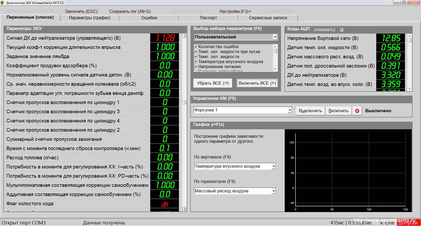This screenshot has height=226, width=421.
Task: Open the По горизонтали (F9) dropdown
Action: [274, 191]
